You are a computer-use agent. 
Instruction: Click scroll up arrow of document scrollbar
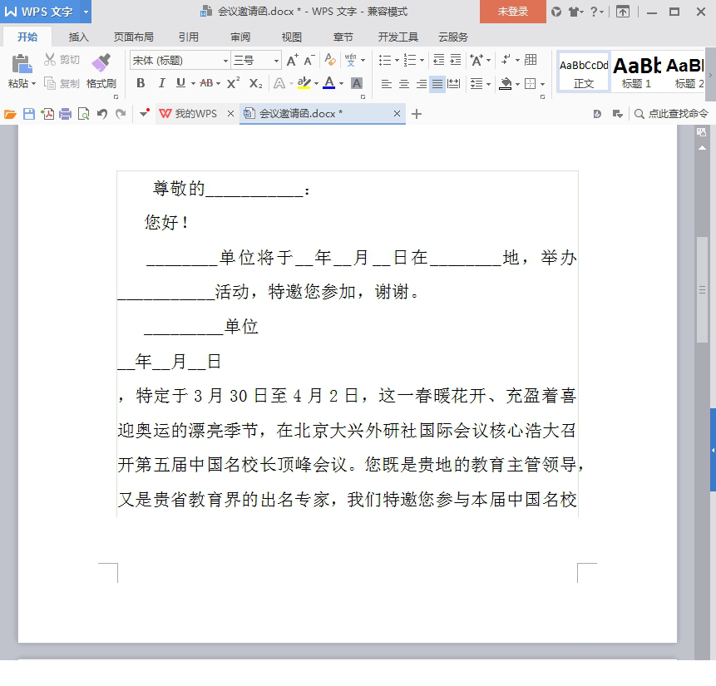coord(702,148)
